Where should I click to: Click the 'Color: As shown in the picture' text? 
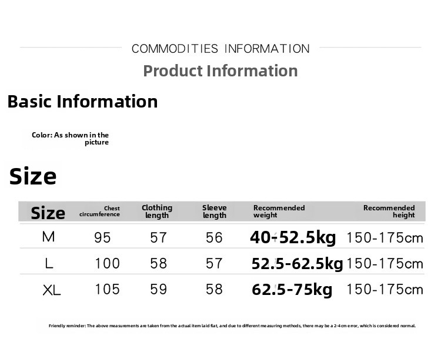click(x=70, y=139)
